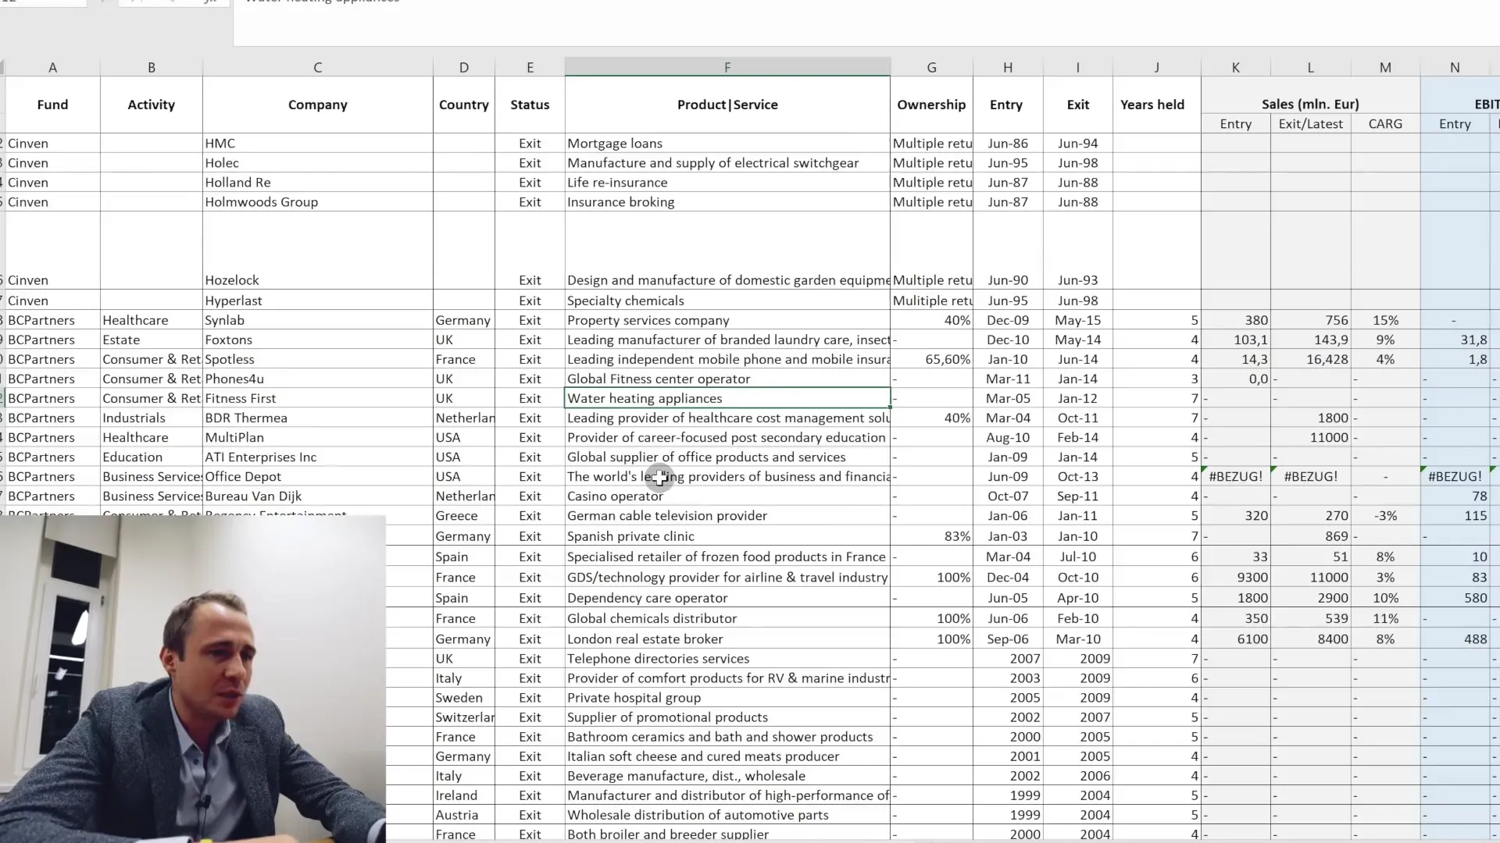Select the Foxtons company cell
The height and width of the screenshot is (843, 1500).
tap(317, 340)
